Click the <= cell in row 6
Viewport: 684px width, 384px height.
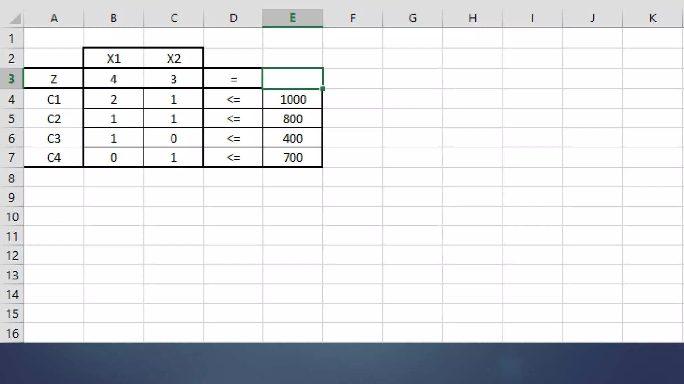[x=233, y=138]
